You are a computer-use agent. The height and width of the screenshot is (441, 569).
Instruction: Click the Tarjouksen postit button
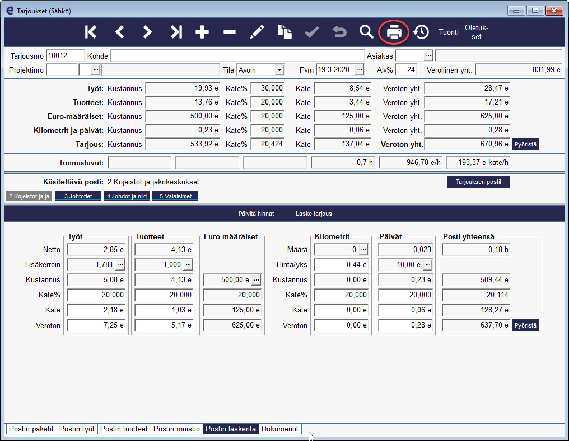(x=478, y=182)
